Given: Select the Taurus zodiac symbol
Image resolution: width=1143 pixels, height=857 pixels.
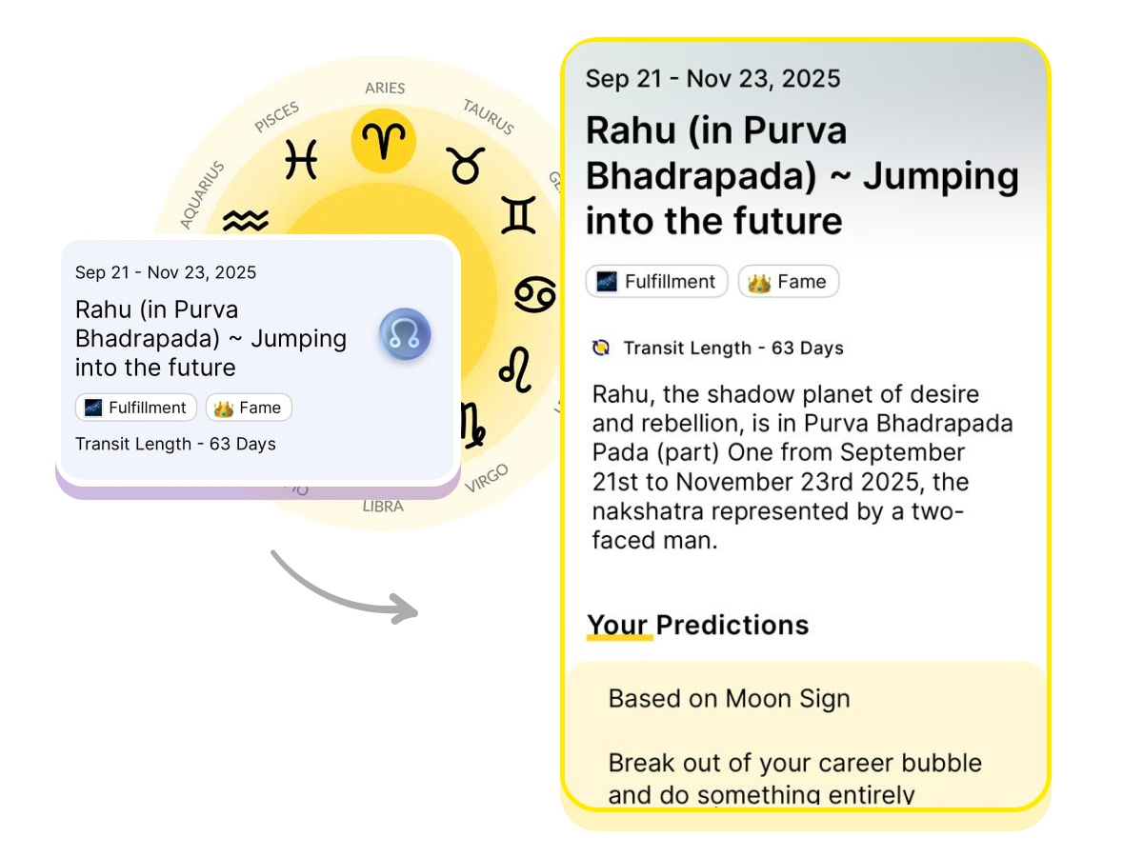Looking at the screenshot, I should tap(466, 167).
